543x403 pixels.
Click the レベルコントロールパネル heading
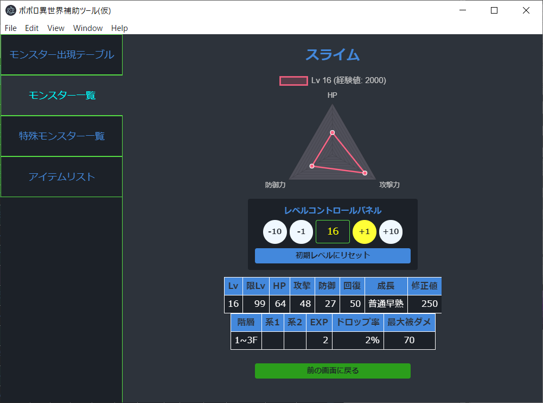click(333, 211)
